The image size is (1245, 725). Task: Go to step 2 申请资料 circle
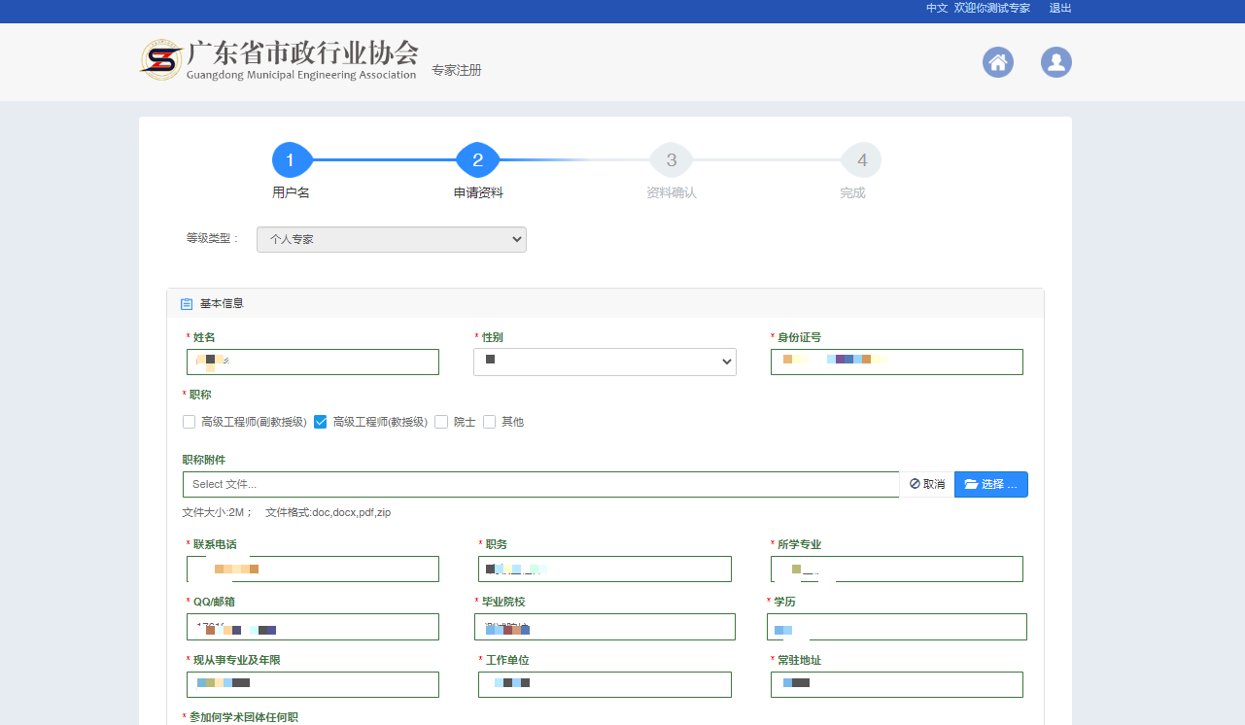[477, 160]
